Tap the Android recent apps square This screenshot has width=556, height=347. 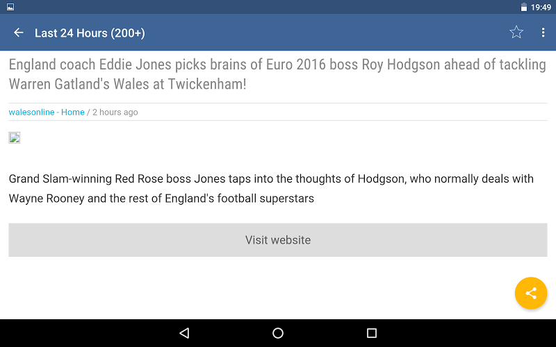tap(372, 333)
